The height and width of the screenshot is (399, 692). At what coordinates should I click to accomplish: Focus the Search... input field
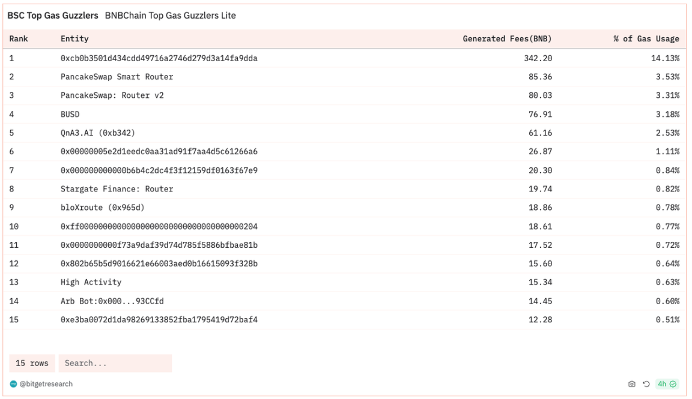tap(115, 363)
